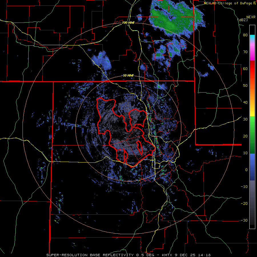
Task: Click the 50 NMI range ring label
Action: [x=128, y=76]
